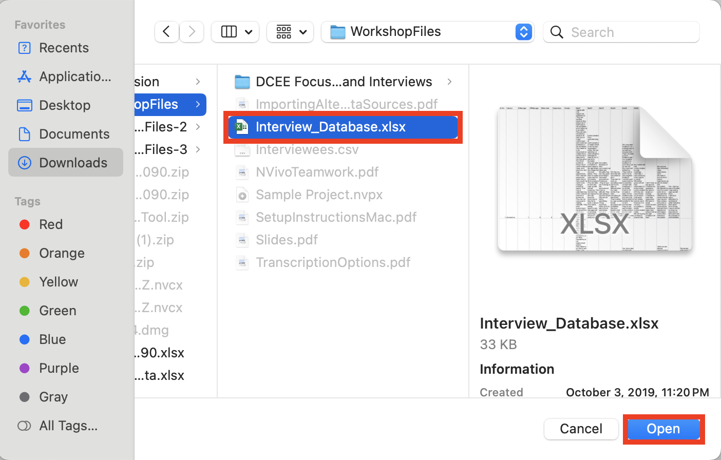Click the XLSX preview thumbnail
721x460 pixels.
pos(595,179)
